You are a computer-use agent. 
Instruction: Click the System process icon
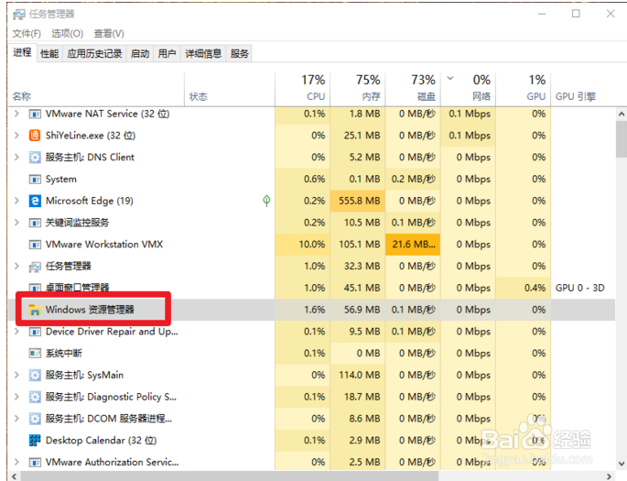click(x=35, y=180)
